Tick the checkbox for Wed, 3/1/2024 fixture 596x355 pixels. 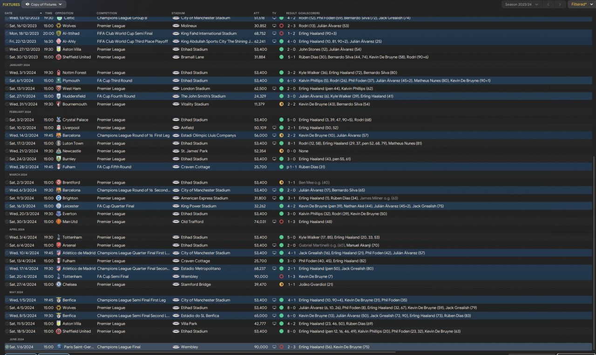[x=7, y=73]
